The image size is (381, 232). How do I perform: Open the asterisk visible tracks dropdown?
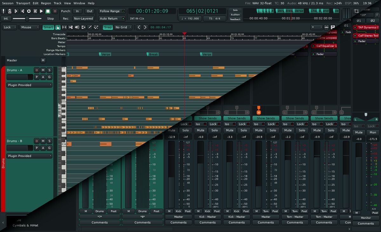(317, 27)
